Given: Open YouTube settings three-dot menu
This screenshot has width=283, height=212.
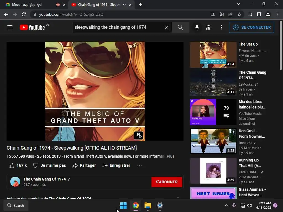Looking at the screenshot, I should pyautogui.click(x=221, y=27).
